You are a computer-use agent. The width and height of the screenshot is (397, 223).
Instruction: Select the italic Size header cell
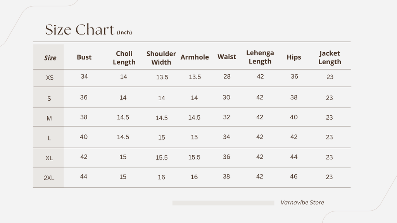pyautogui.click(x=50, y=58)
